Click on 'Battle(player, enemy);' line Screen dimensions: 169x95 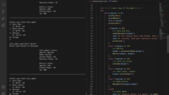[124, 54]
